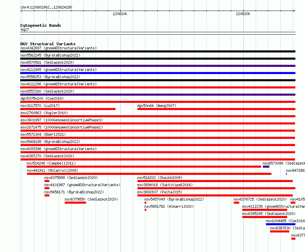
Task: Click nsv6376725 Sedlazeck2020 label
Action: pos(260,199)
